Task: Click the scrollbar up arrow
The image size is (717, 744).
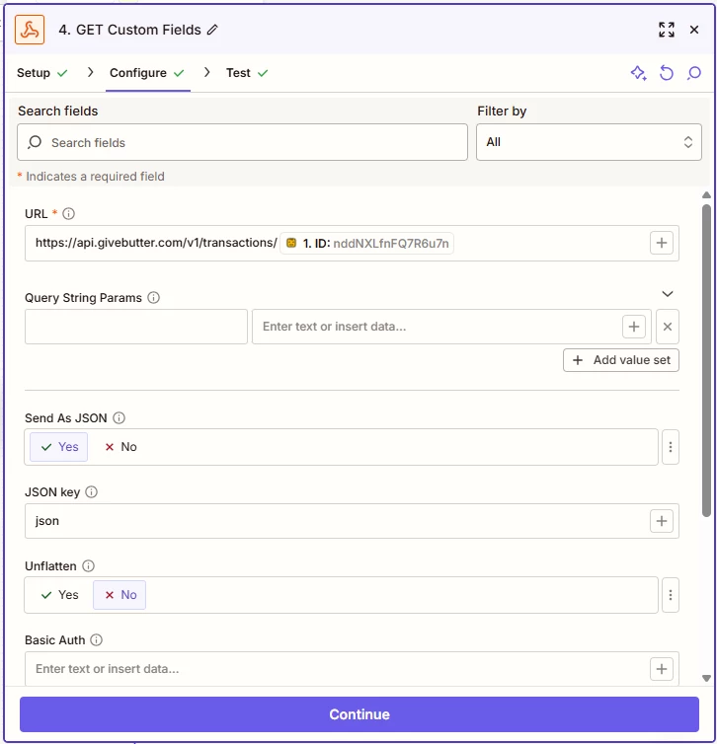Action: [706, 195]
